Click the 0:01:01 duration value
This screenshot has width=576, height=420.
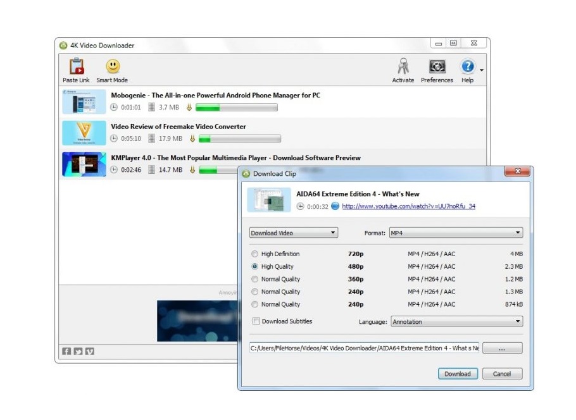[131, 107]
